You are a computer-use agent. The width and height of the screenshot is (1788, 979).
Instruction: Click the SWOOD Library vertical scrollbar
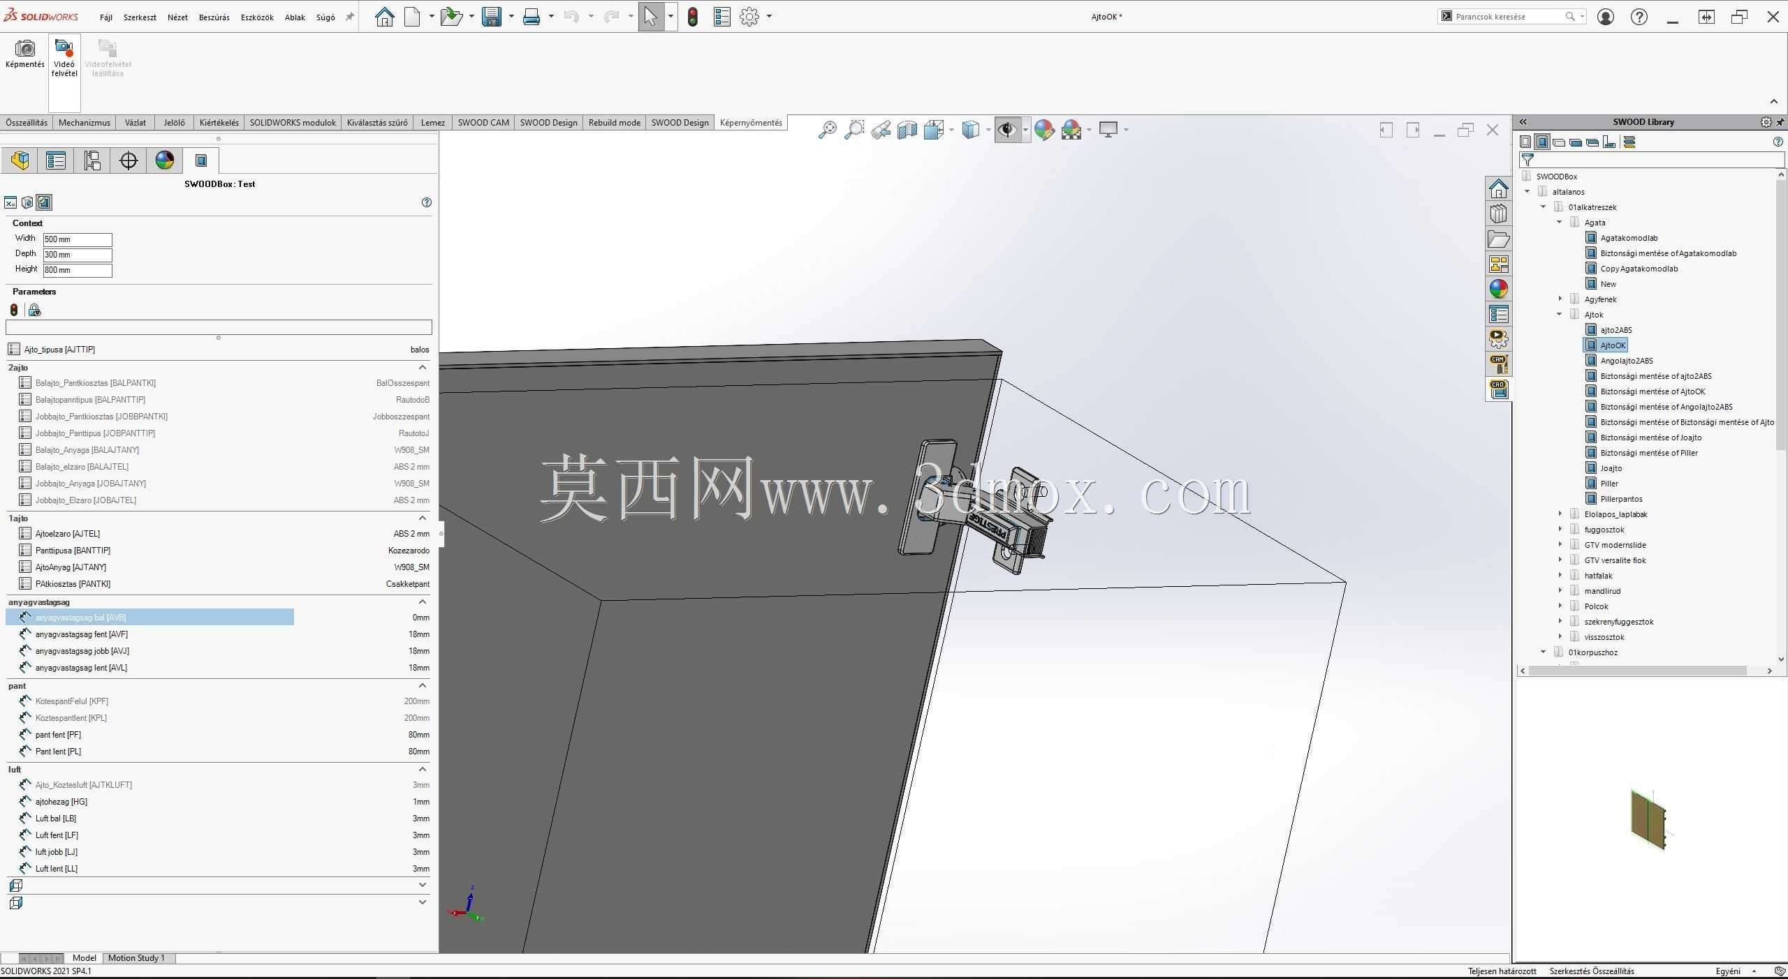pyautogui.click(x=1780, y=315)
